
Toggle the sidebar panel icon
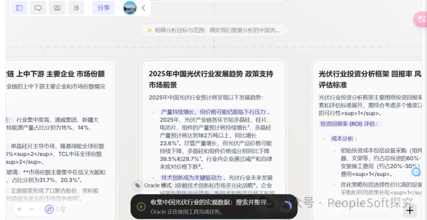[19, 8]
